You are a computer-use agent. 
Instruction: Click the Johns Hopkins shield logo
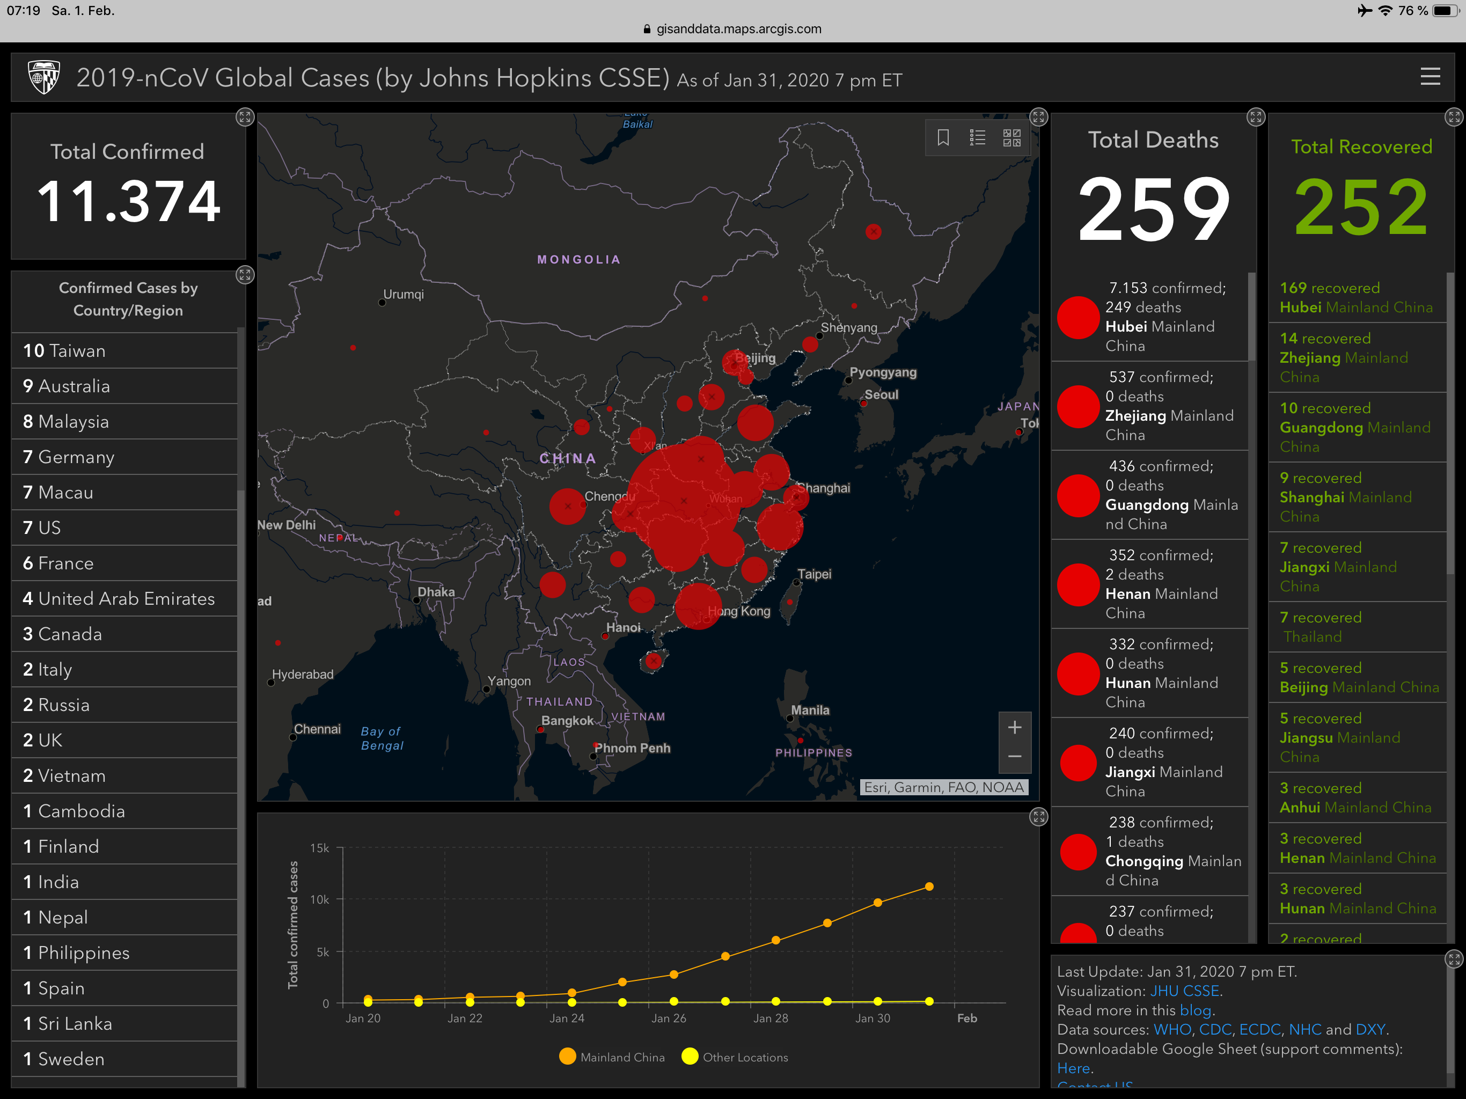pyautogui.click(x=45, y=78)
